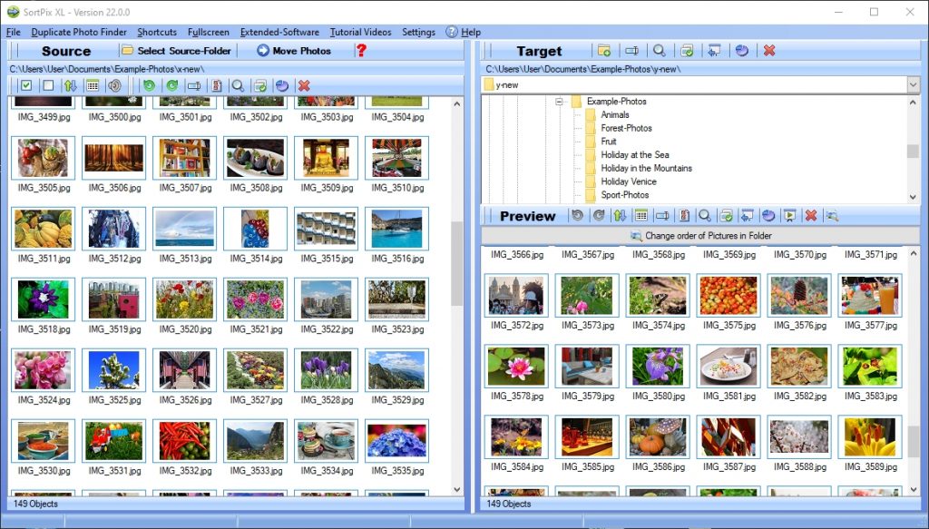Click the Move Photos button

coord(294,51)
